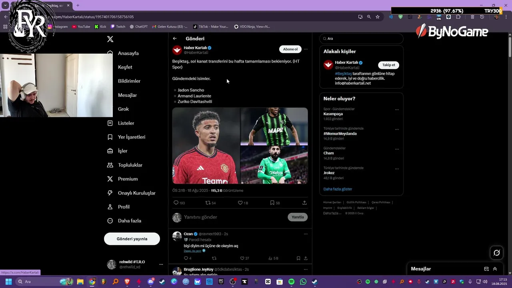Open the YouTube bookmark

81,27
